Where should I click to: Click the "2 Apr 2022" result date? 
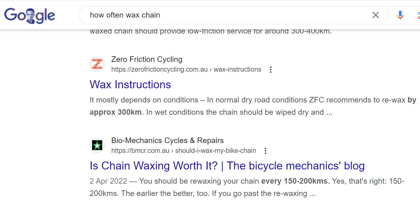(108, 181)
